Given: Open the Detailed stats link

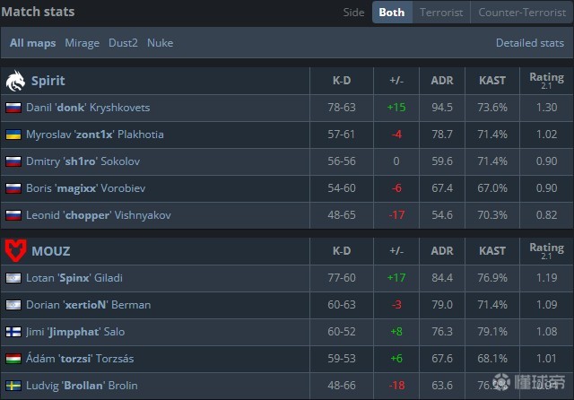Looking at the screenshot, I should click(529, 43).
